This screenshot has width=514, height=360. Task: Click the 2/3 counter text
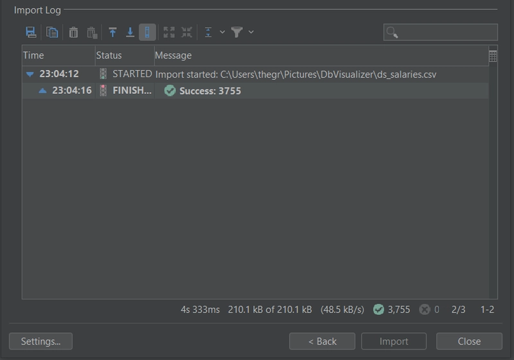coord(458,309)
